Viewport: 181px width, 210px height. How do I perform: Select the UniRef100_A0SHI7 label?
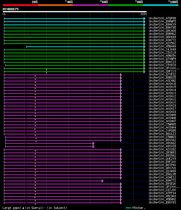[x=162, y=109]
